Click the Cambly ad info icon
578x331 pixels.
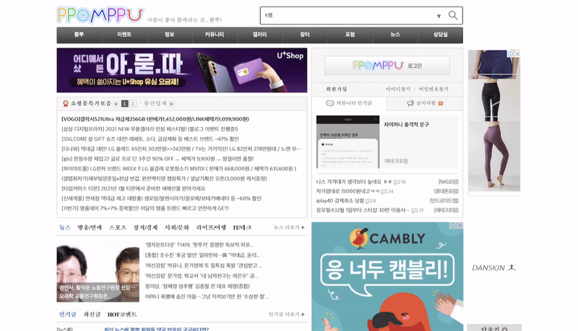[453, 226]
